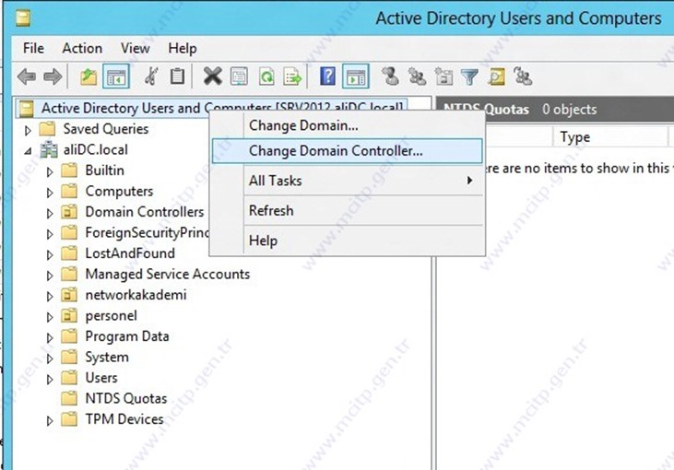Expand the Computers container
This screenshot has height=470, width=674.
tap(50, 193)
